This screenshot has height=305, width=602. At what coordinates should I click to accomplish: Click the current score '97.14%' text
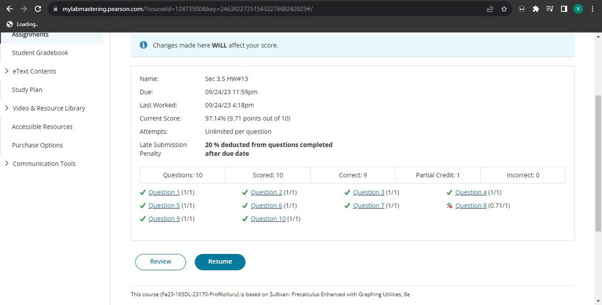click(248, 119)
